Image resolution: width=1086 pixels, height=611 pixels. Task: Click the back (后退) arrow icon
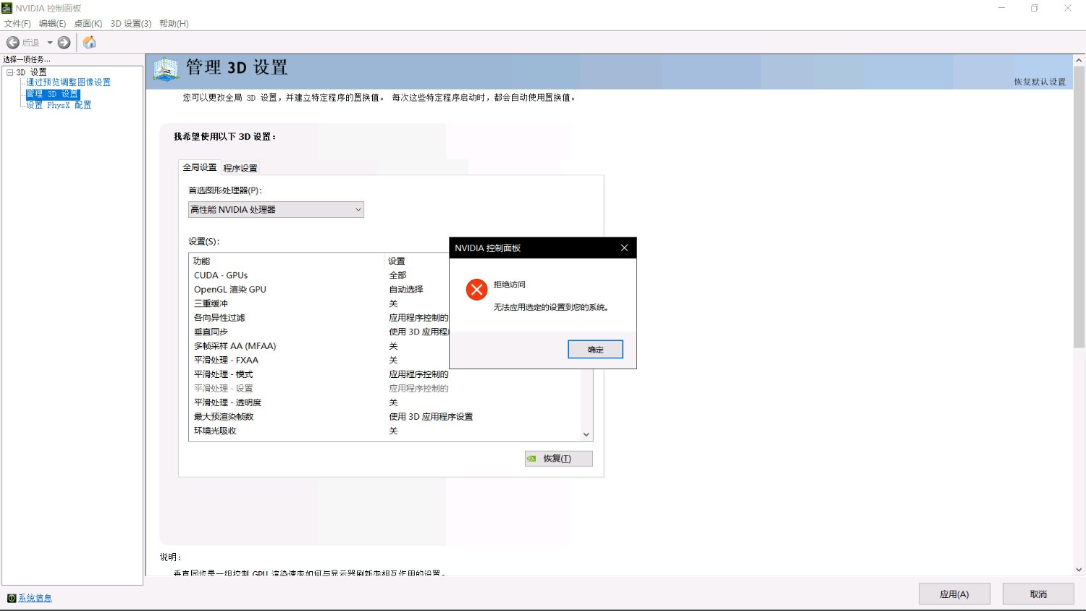click(12, 43)
